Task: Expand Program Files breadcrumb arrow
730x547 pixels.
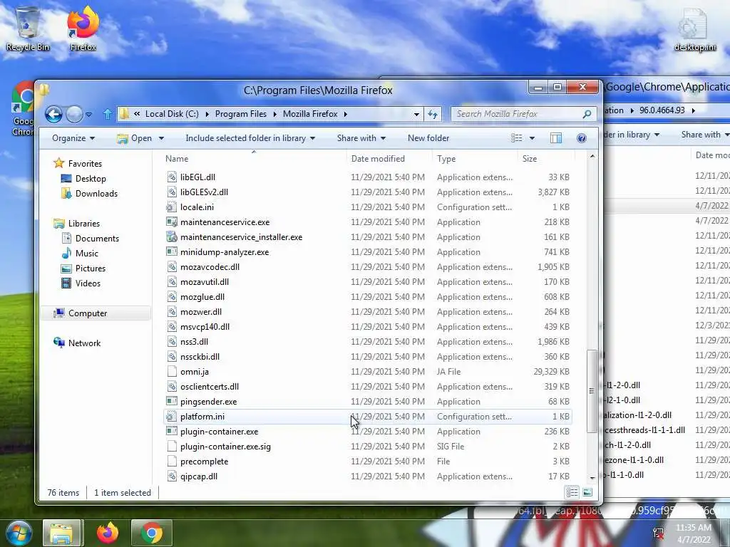Action: pyautogui.click(x=274, y=114)
